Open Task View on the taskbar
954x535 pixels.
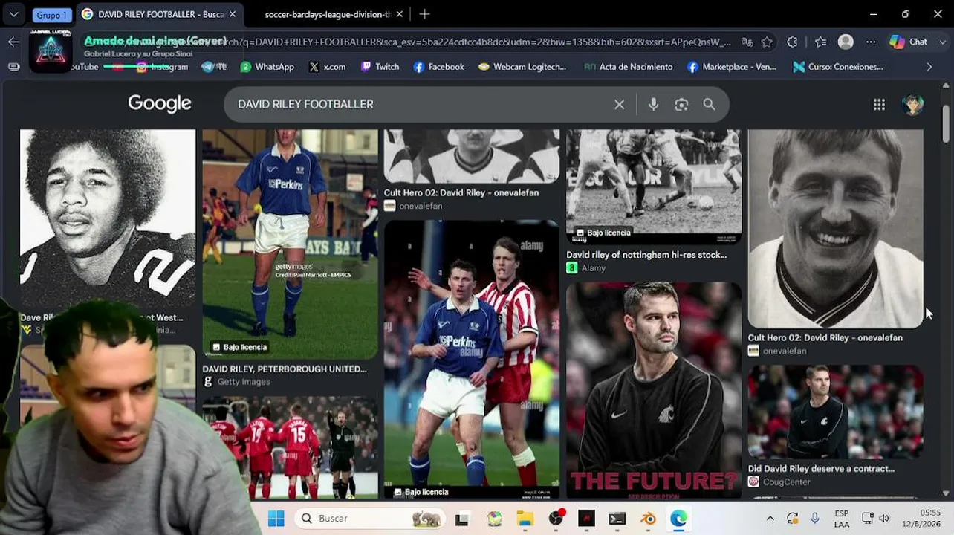462,519
